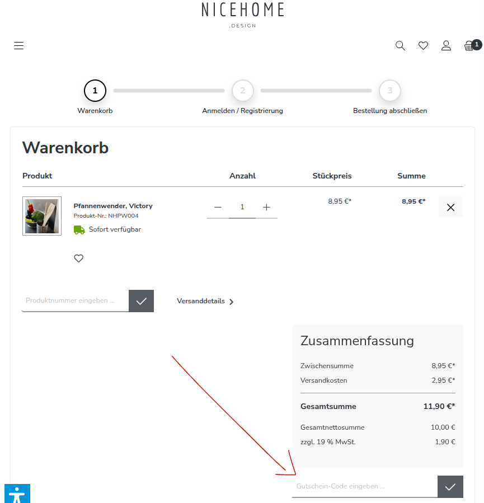484x503 pixels.
Task: Decrease quantity with minus button
Action: 218,207
